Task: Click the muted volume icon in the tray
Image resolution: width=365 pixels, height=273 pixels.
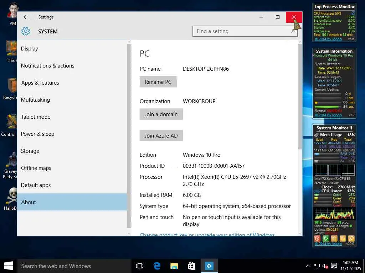Action: click(325, 266)
